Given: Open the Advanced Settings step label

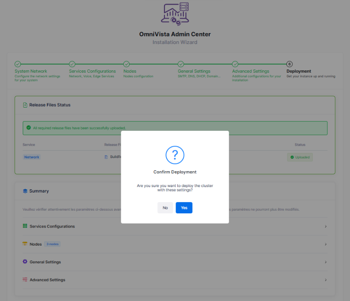Looking at the screenshot, I should [x=250, y=71].
